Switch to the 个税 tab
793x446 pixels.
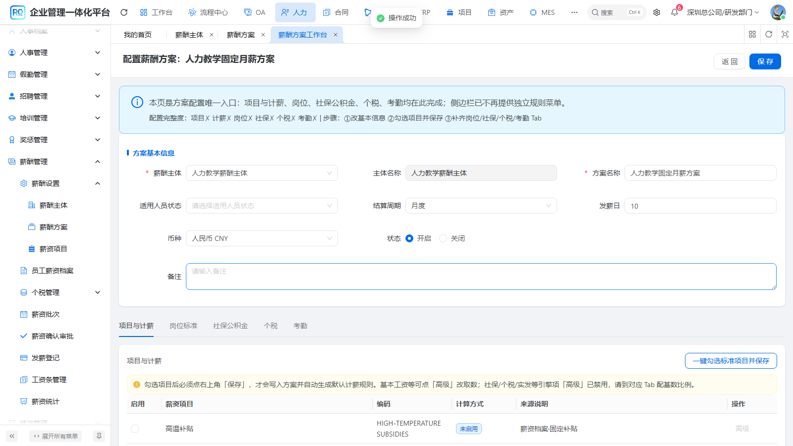coord(271,326)
